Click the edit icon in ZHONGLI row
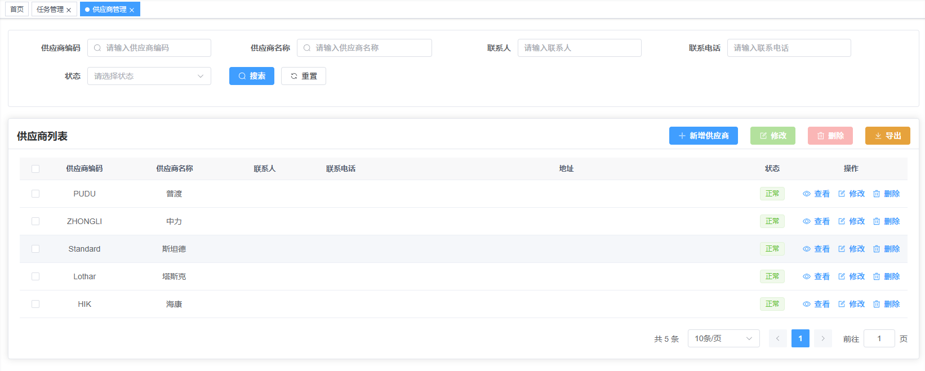925x371 pixels. (x=842, y=221)
